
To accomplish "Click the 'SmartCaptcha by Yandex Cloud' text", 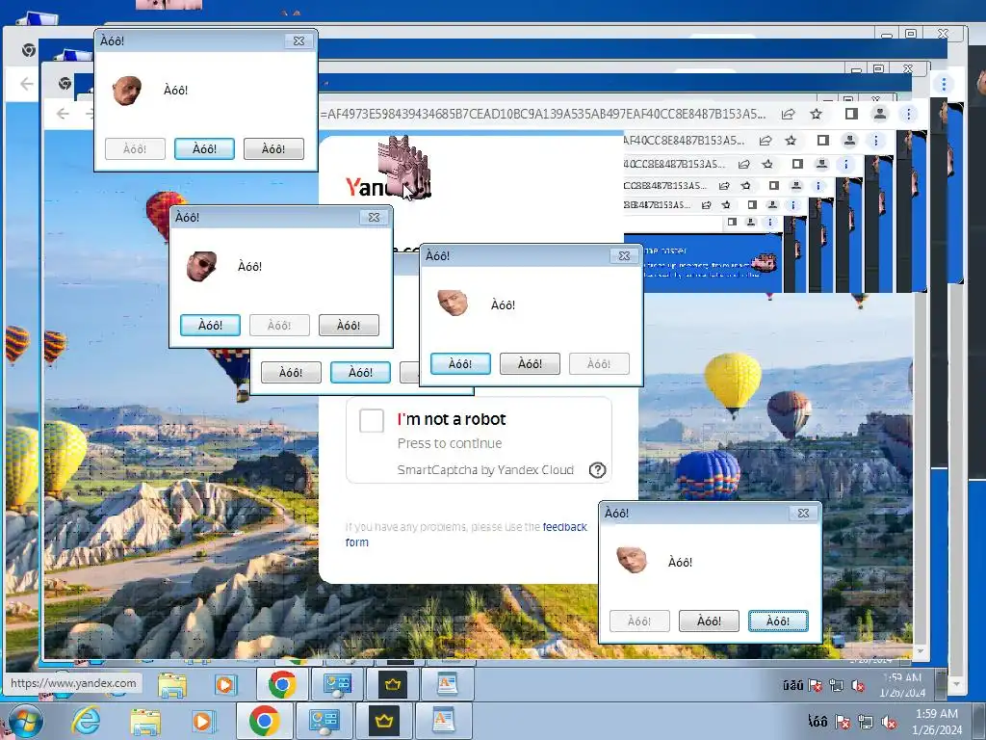I will pyautogui.click(x=485, y=470).
